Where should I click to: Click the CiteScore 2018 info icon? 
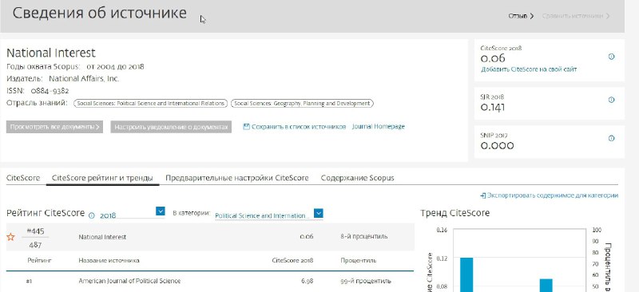(x=611, y=57)
